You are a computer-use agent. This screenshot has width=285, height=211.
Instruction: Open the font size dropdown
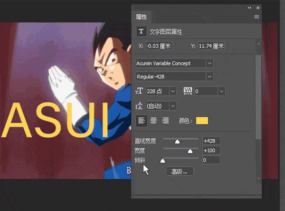point(173,91)
